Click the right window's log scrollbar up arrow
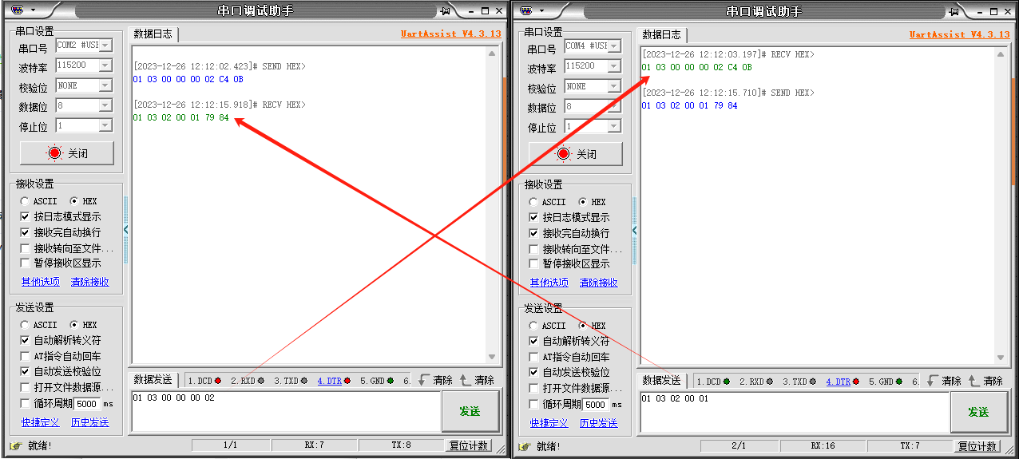This screenshot has height=459, width=1019. coord(1001,54)
